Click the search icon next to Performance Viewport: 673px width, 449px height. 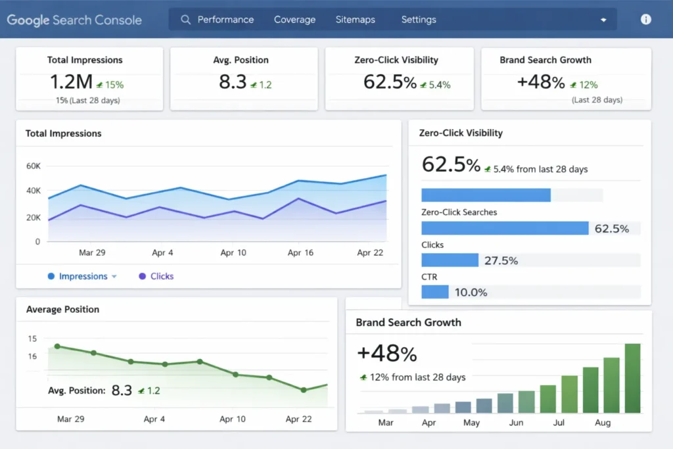pos(185,20)
